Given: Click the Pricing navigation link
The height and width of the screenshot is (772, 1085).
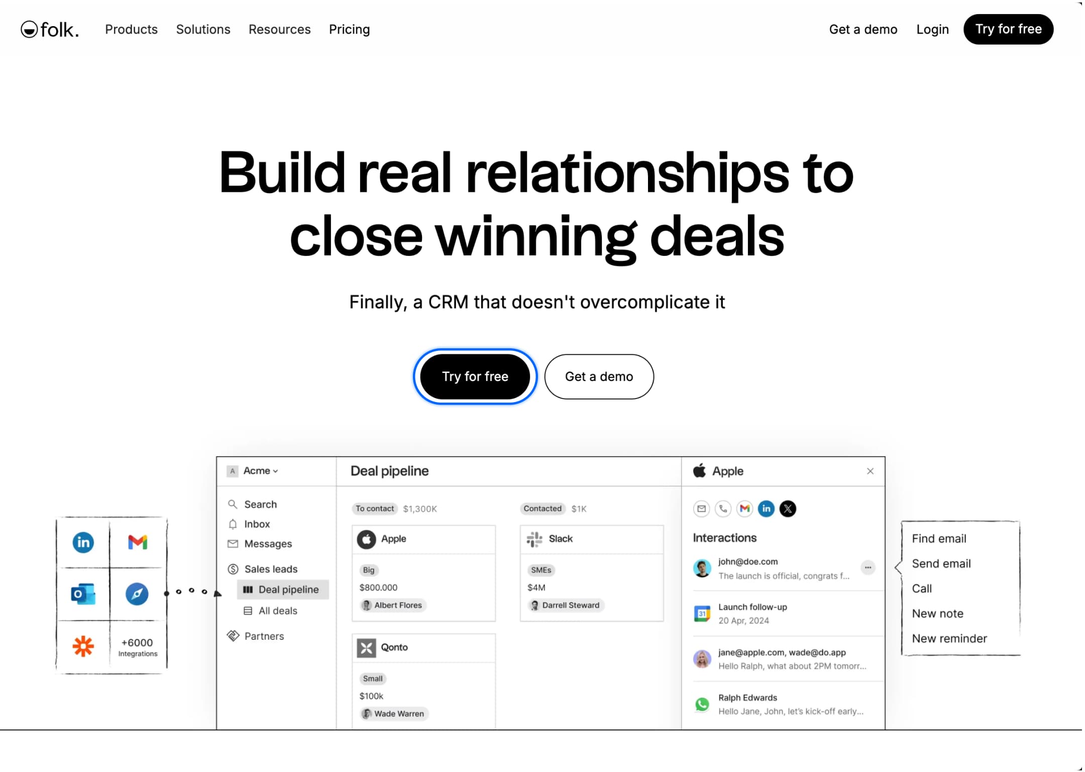Looking at the screenshot, I should tap(350, 29).
